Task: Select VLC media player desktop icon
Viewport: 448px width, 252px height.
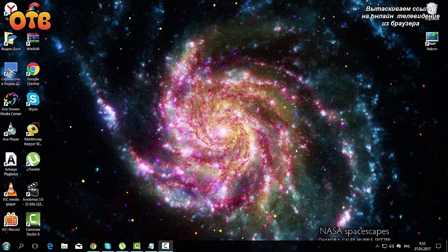Action: pyautogui.click(x=11, y=195)
